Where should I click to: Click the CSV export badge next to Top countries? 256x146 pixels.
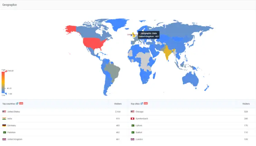pyautogui.click(x=21, y=104)
